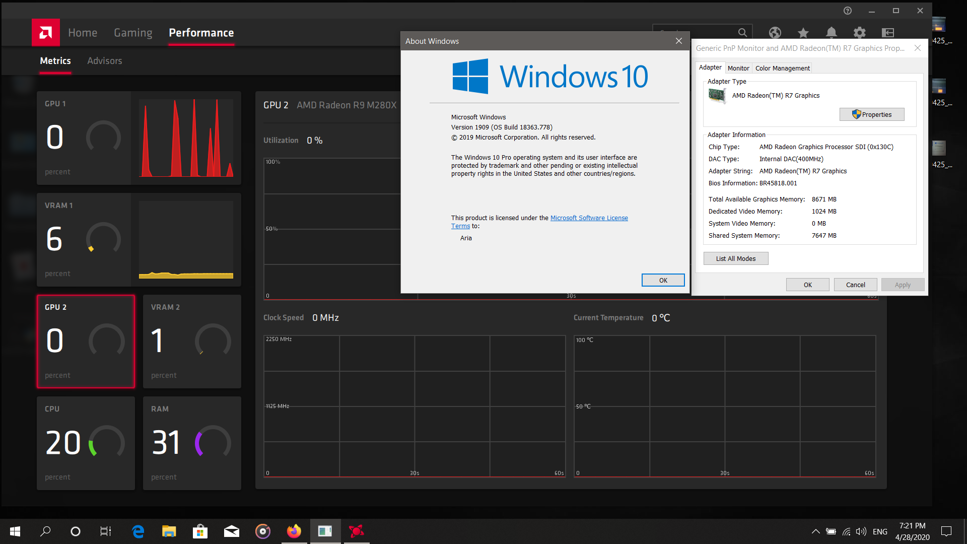Screen dimensions: 967x544
Task: Select the Color Management tab
Action: [782, 68]
